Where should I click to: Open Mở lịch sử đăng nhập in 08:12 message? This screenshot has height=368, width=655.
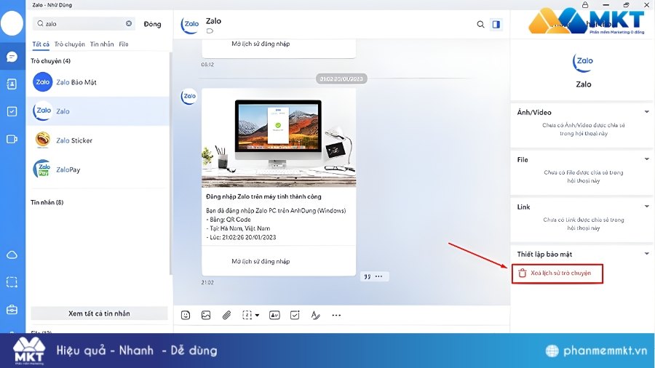(261, 44)
